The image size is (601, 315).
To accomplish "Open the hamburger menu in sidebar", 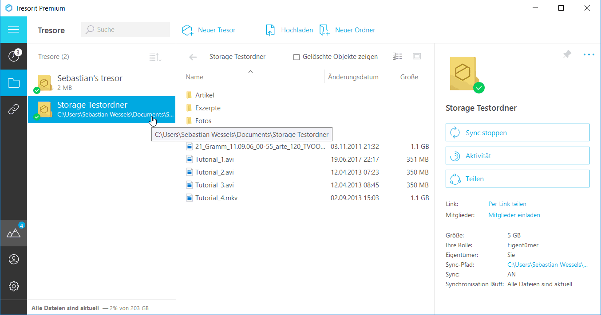I will [13, 30].
